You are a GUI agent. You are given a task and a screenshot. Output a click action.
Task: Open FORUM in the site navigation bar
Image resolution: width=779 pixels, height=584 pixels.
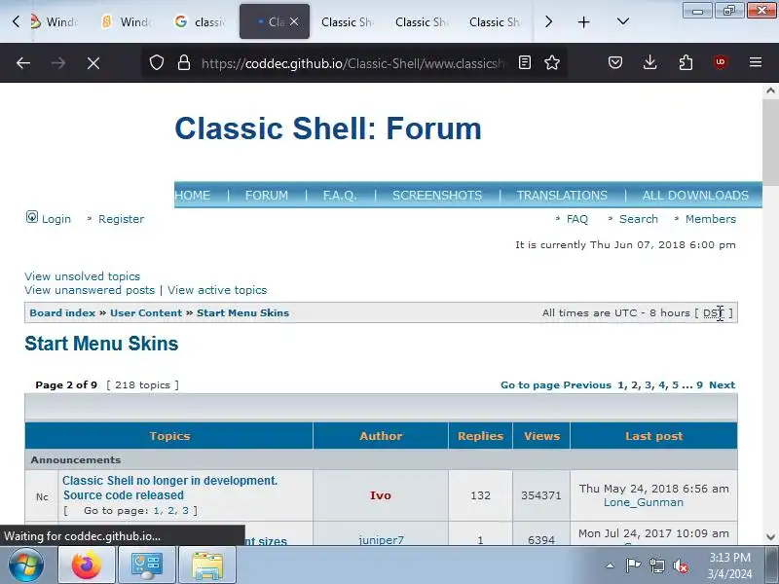click(266, 196)
